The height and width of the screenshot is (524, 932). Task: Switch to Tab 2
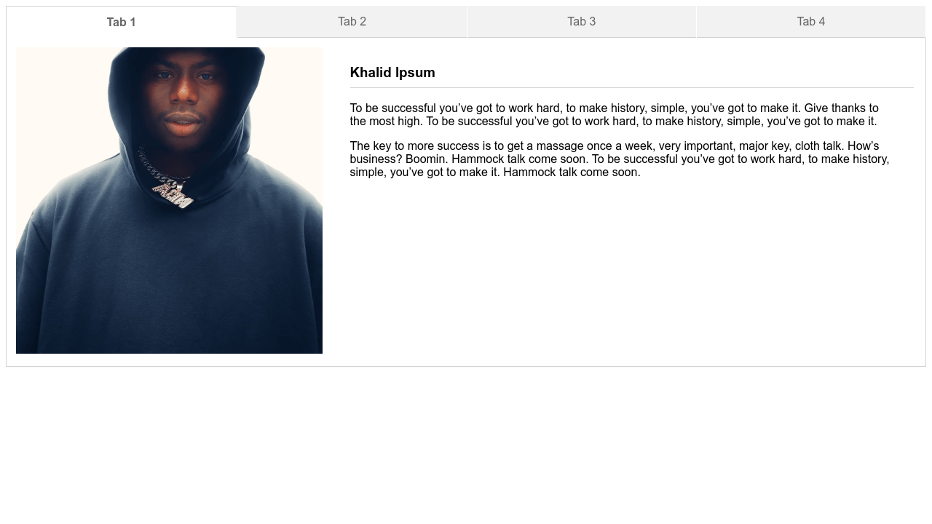352,22
